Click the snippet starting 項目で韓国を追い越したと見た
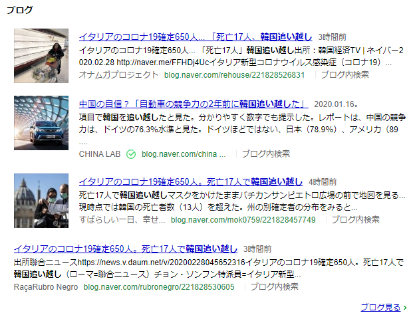The image size is (415, 323). 242,130
